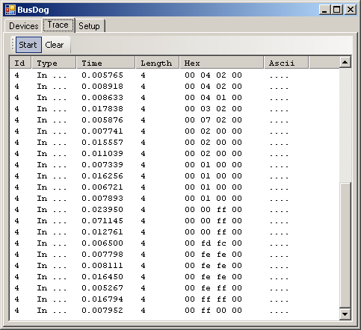Viewport: 361px width, 330px height.
Task: Toggle the Start trace button
Action: pos(28,45)
